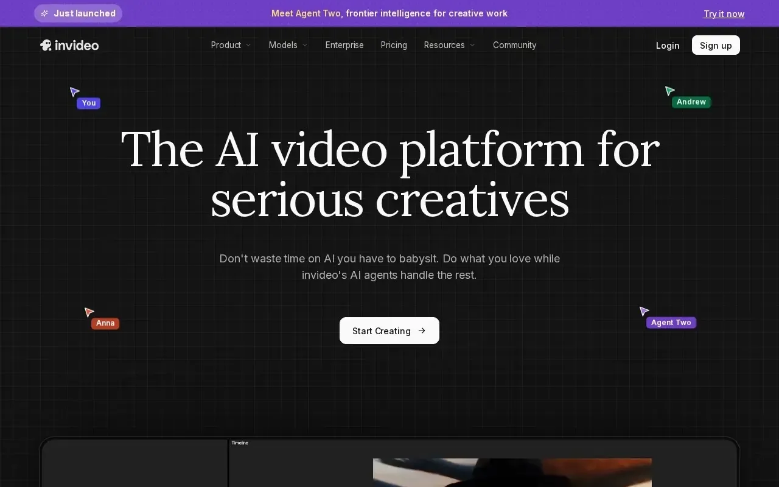Click the Andrew label tag
Screen dimensions: 779x487
coord(691,102)
